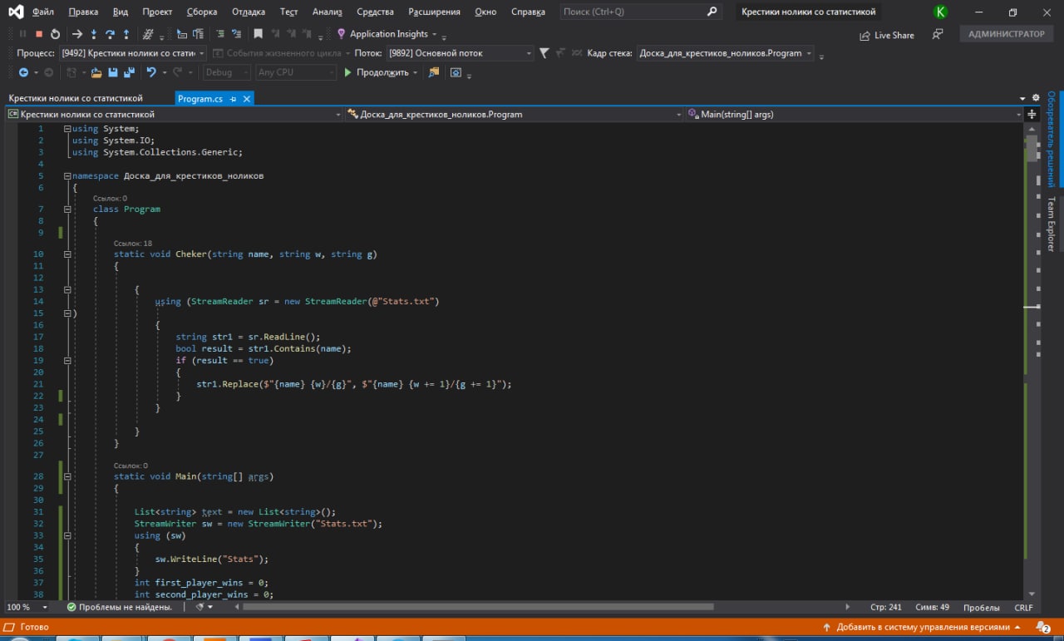This screenshot has width=1064, height=641.
Task: Click the Live Share button label
Action: coord(894,36)
